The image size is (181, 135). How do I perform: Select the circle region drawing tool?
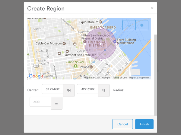(x=142, y=25)
